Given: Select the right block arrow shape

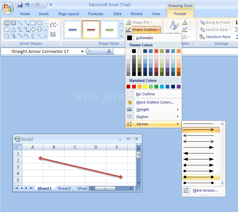Looking at the screenshot, I should point(33,30).
